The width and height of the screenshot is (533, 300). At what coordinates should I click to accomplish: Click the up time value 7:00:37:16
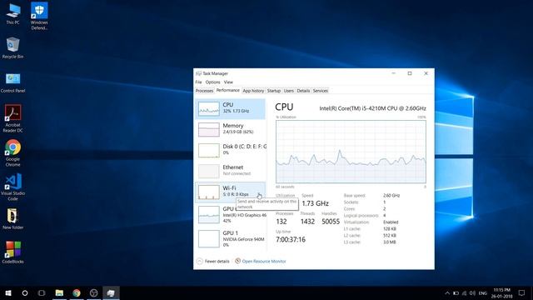pos(291,239)
